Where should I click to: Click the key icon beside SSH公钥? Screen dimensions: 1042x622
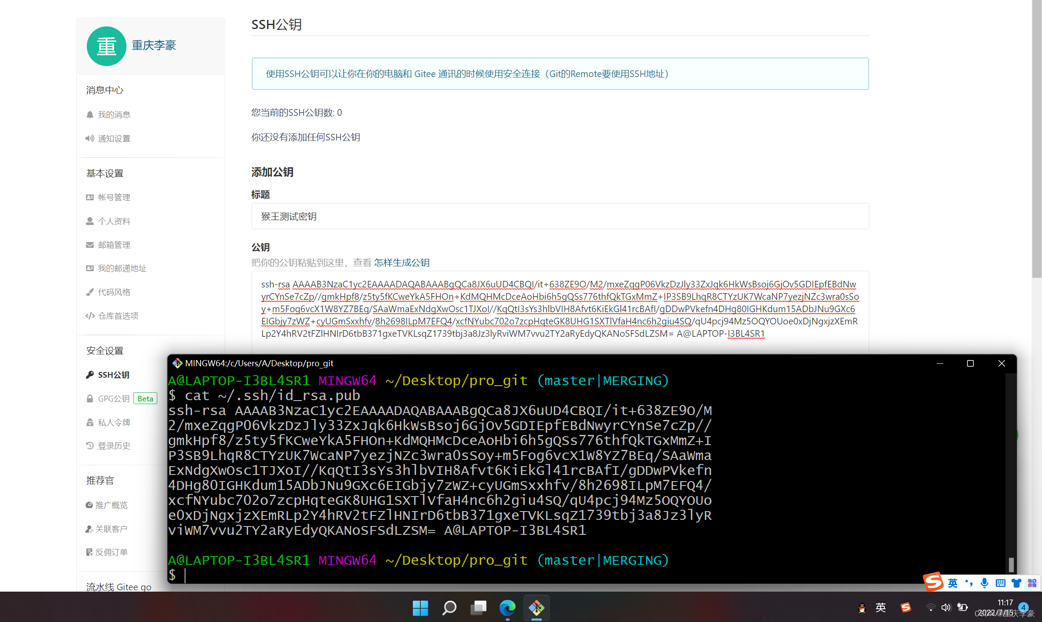click(x=90, y=375)
